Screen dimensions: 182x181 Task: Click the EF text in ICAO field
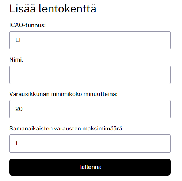click(x=19, y=40)
